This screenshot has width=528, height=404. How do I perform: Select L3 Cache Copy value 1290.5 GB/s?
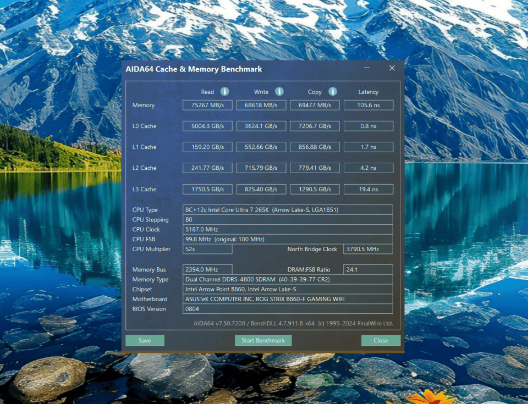pos(315,189)
